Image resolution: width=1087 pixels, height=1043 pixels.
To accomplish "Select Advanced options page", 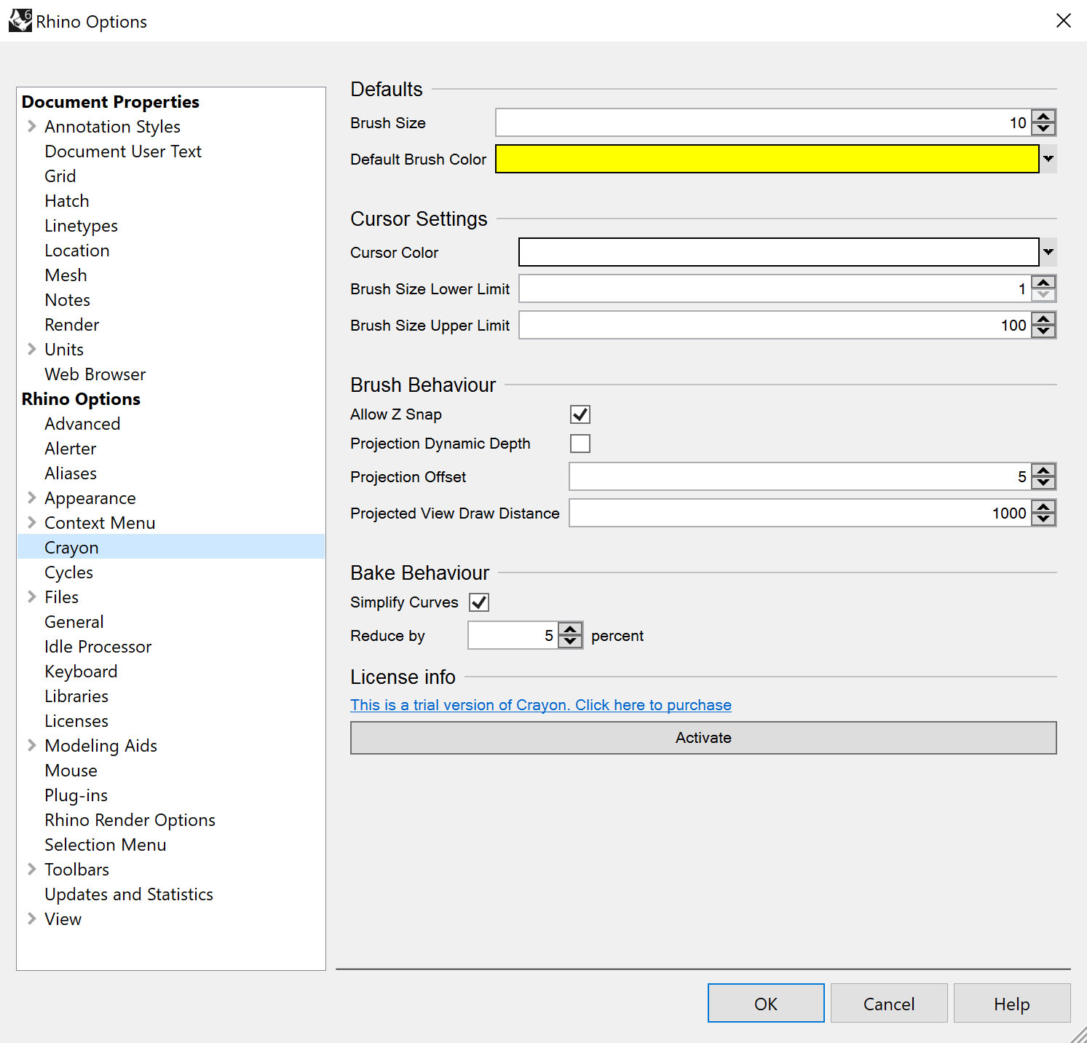I will tap(82, 424).
